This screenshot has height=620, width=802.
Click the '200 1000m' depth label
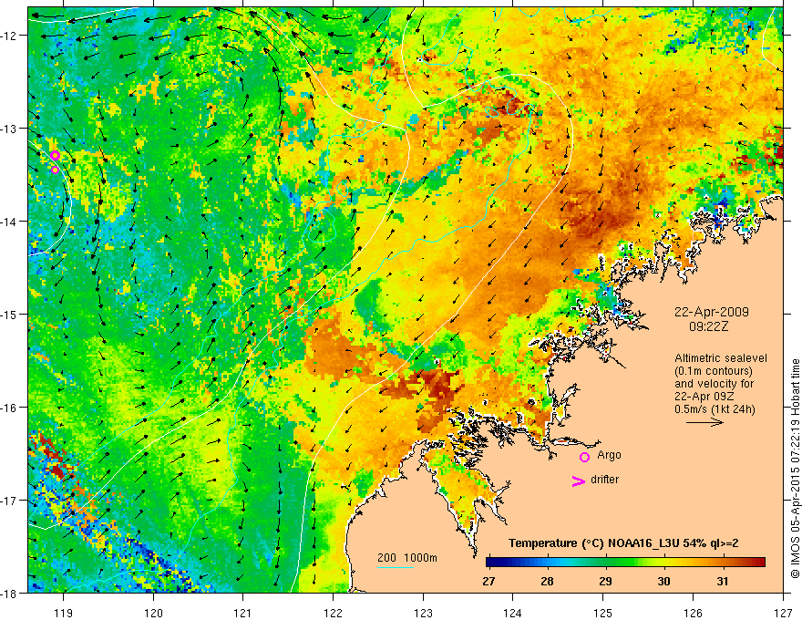point(407,558)
